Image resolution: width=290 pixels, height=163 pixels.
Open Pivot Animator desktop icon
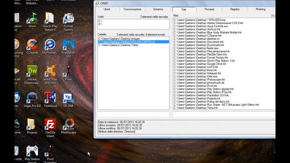tap(50, 154)
